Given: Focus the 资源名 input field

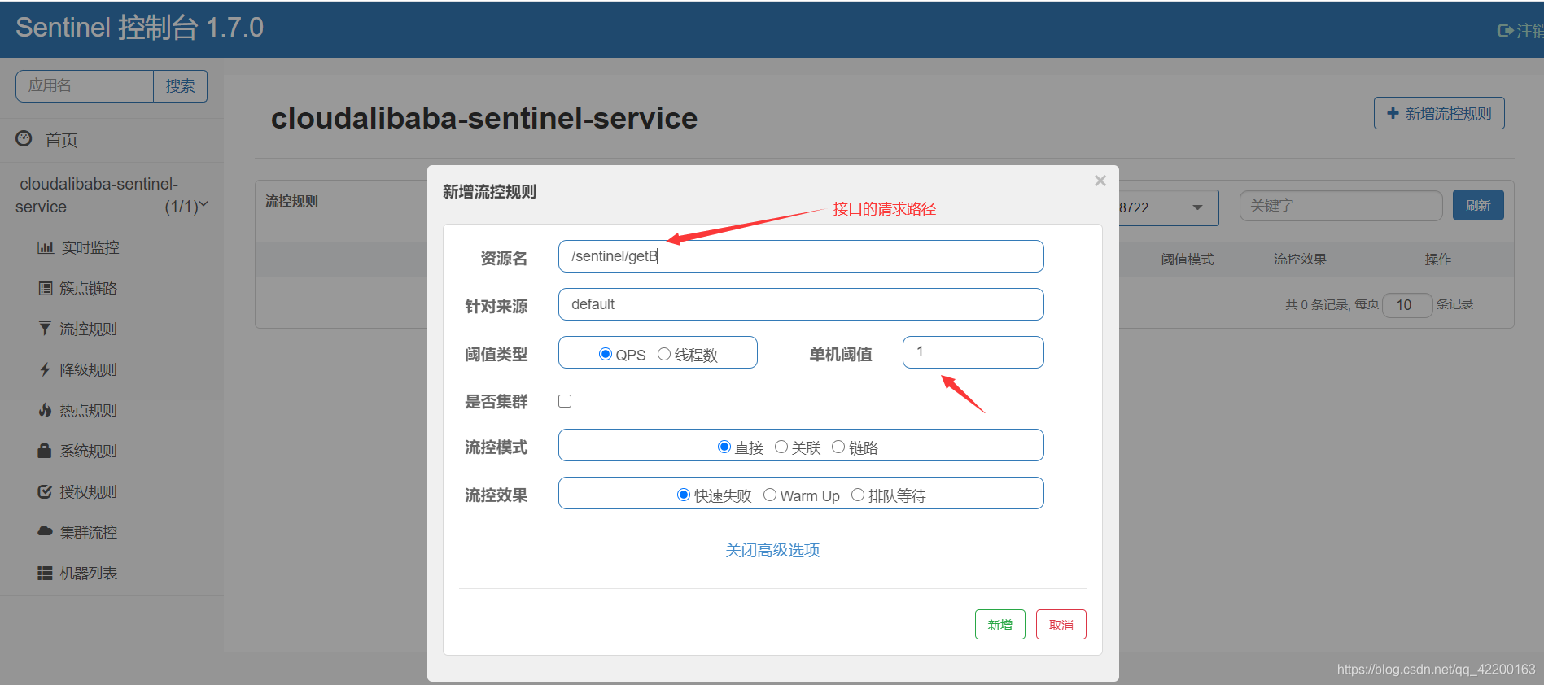Looking at the screenshot, I should coord(801,256).
